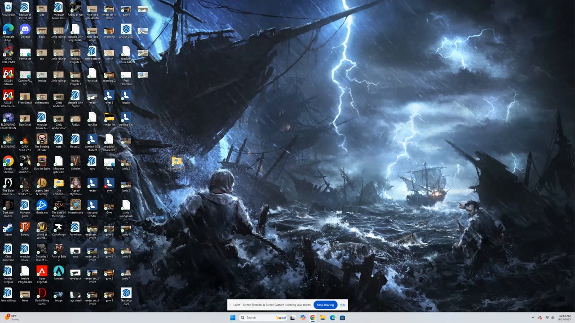This screenshot has height=323, width=575.
Task: Open Task View on the taskbar
Action: (x=292, y=318)
